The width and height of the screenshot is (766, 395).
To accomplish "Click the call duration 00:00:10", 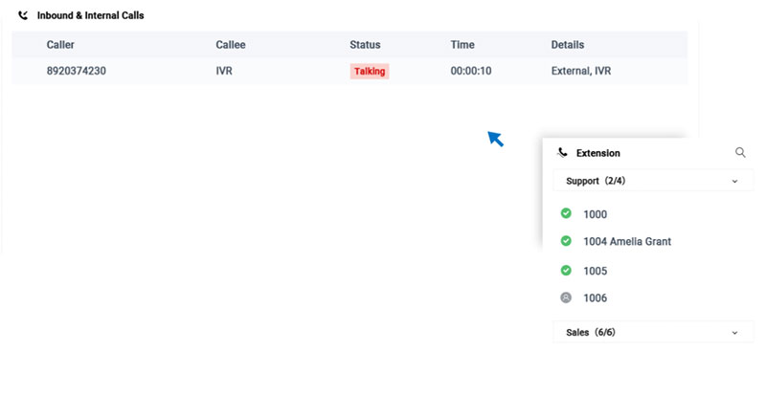I will (471, 71).
